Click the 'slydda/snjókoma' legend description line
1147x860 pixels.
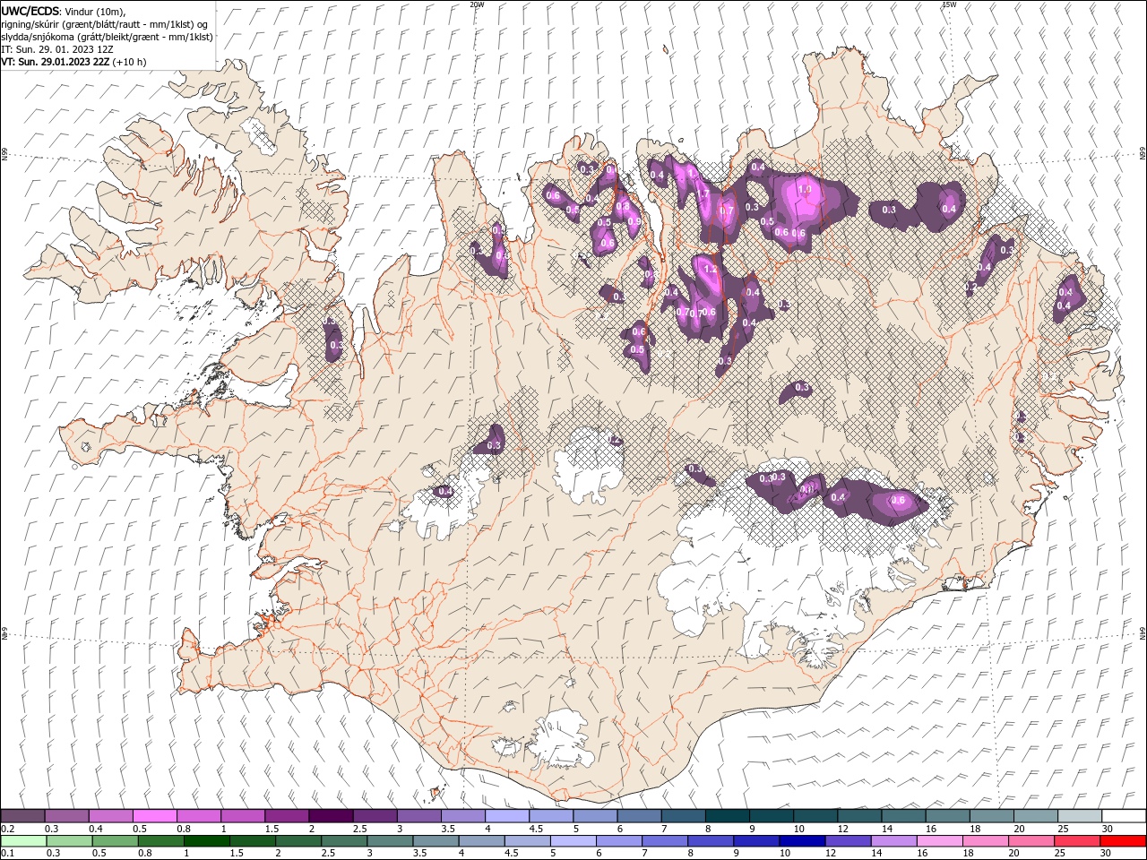click(x=108, y=37)
